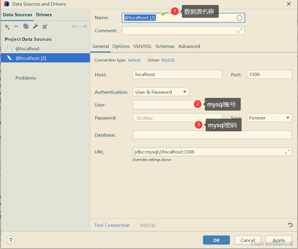Click the Test Connection link
This screenshot has height=249, width=298.
tap(112, 225)
